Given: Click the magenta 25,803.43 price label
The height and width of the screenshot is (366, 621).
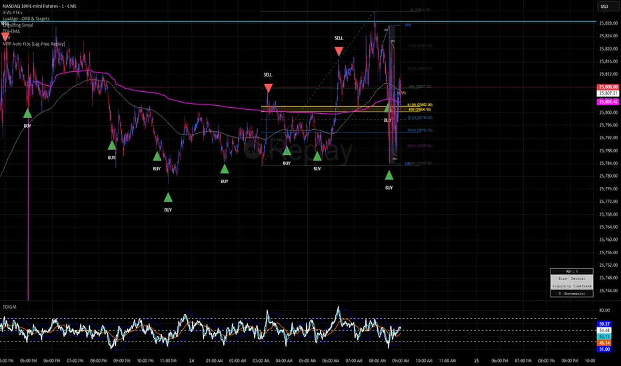Looking at the screenshot, I should 608,102.
